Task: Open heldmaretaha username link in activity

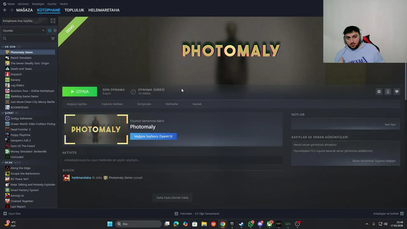Action: coord(81,178)
